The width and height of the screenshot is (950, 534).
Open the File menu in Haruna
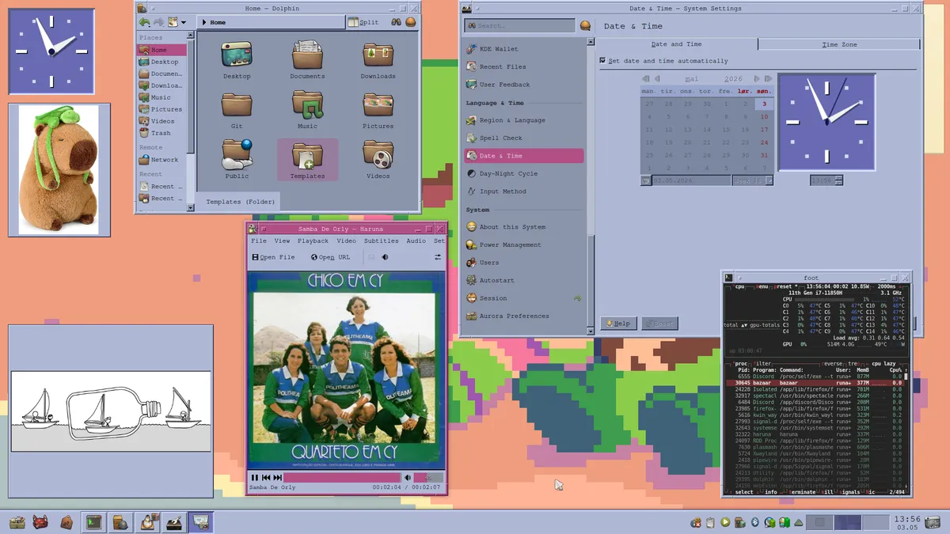(x=259, y=240)
